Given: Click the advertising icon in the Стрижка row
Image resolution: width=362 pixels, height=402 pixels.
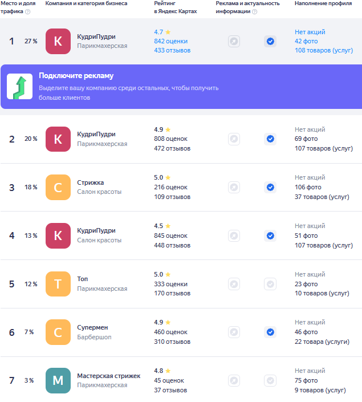Looking at the screenshot, I should pos(234,187).
